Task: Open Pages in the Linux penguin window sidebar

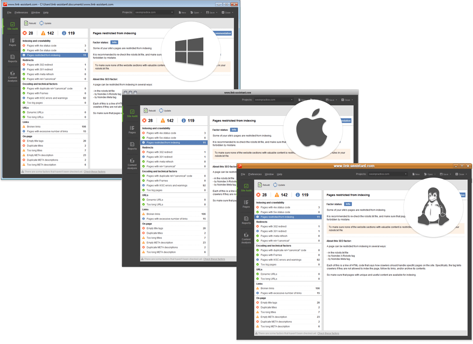Action: click(x=246, y=204)
